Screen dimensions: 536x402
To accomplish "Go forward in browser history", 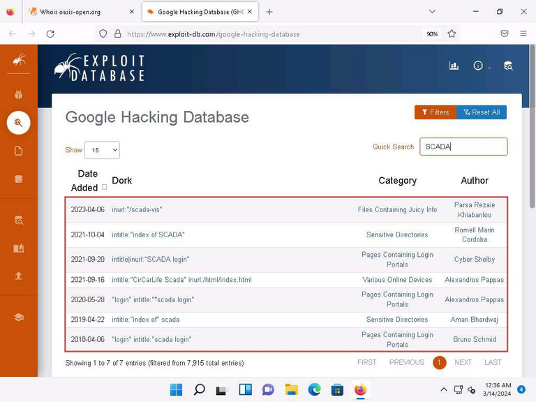I will pos(31,33).
